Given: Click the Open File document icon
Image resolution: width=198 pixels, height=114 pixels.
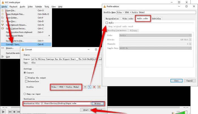Looking at the screenshot, I should tap(3, 10).
